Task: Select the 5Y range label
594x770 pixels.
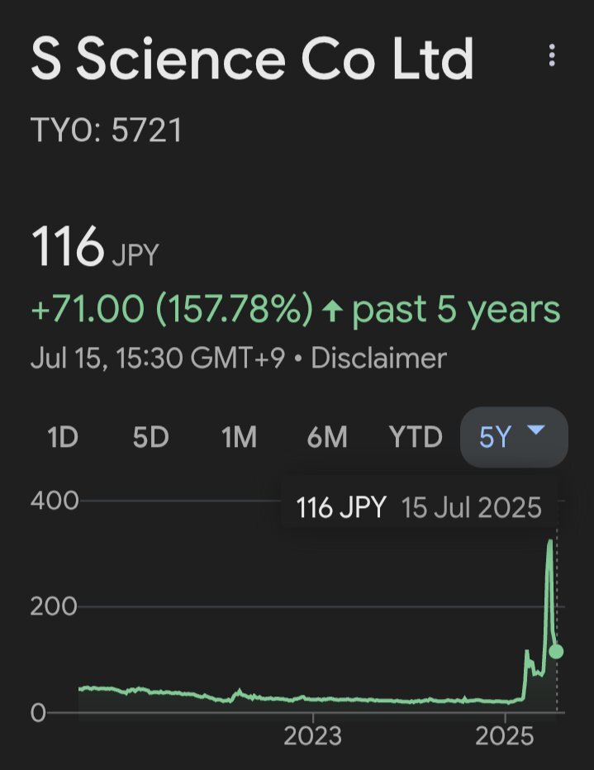Action: pos(496,436)
